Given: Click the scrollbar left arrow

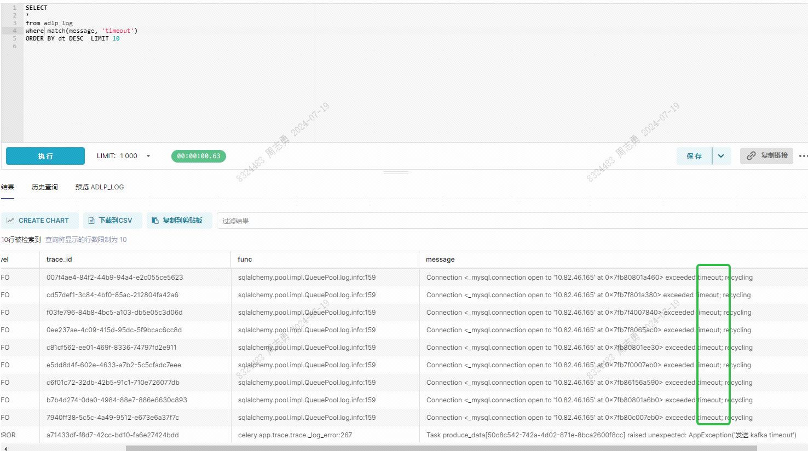Looking at the screenshot, I should (4, 448).
